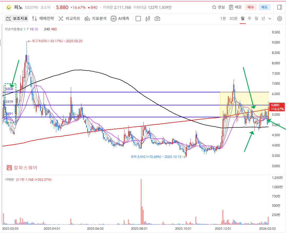Open the 메모 memo note

coord(235,7)
